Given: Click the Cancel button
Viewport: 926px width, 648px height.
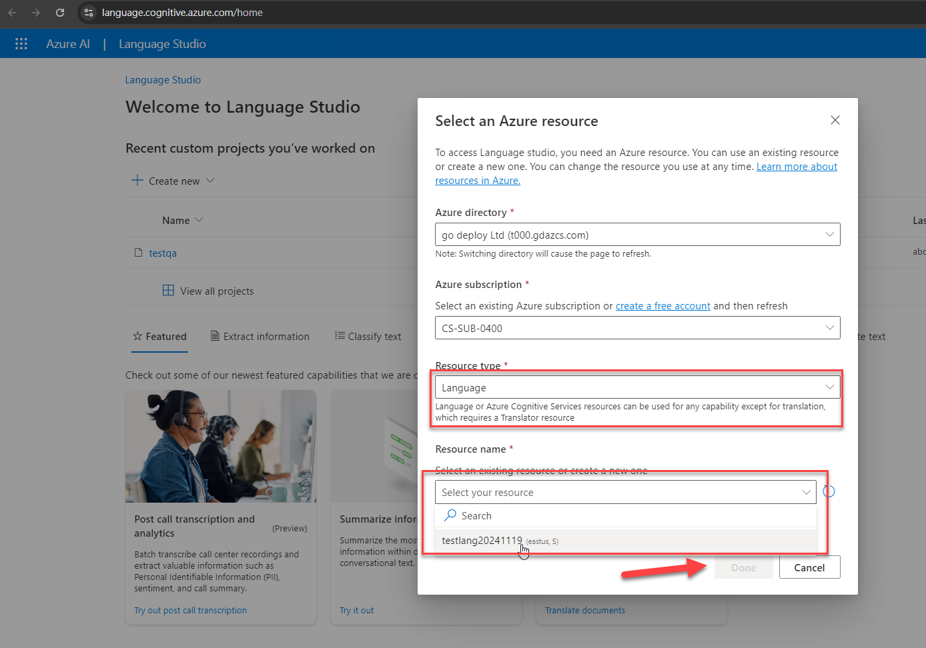Looking at the screenshot, I should click(809, 567).
